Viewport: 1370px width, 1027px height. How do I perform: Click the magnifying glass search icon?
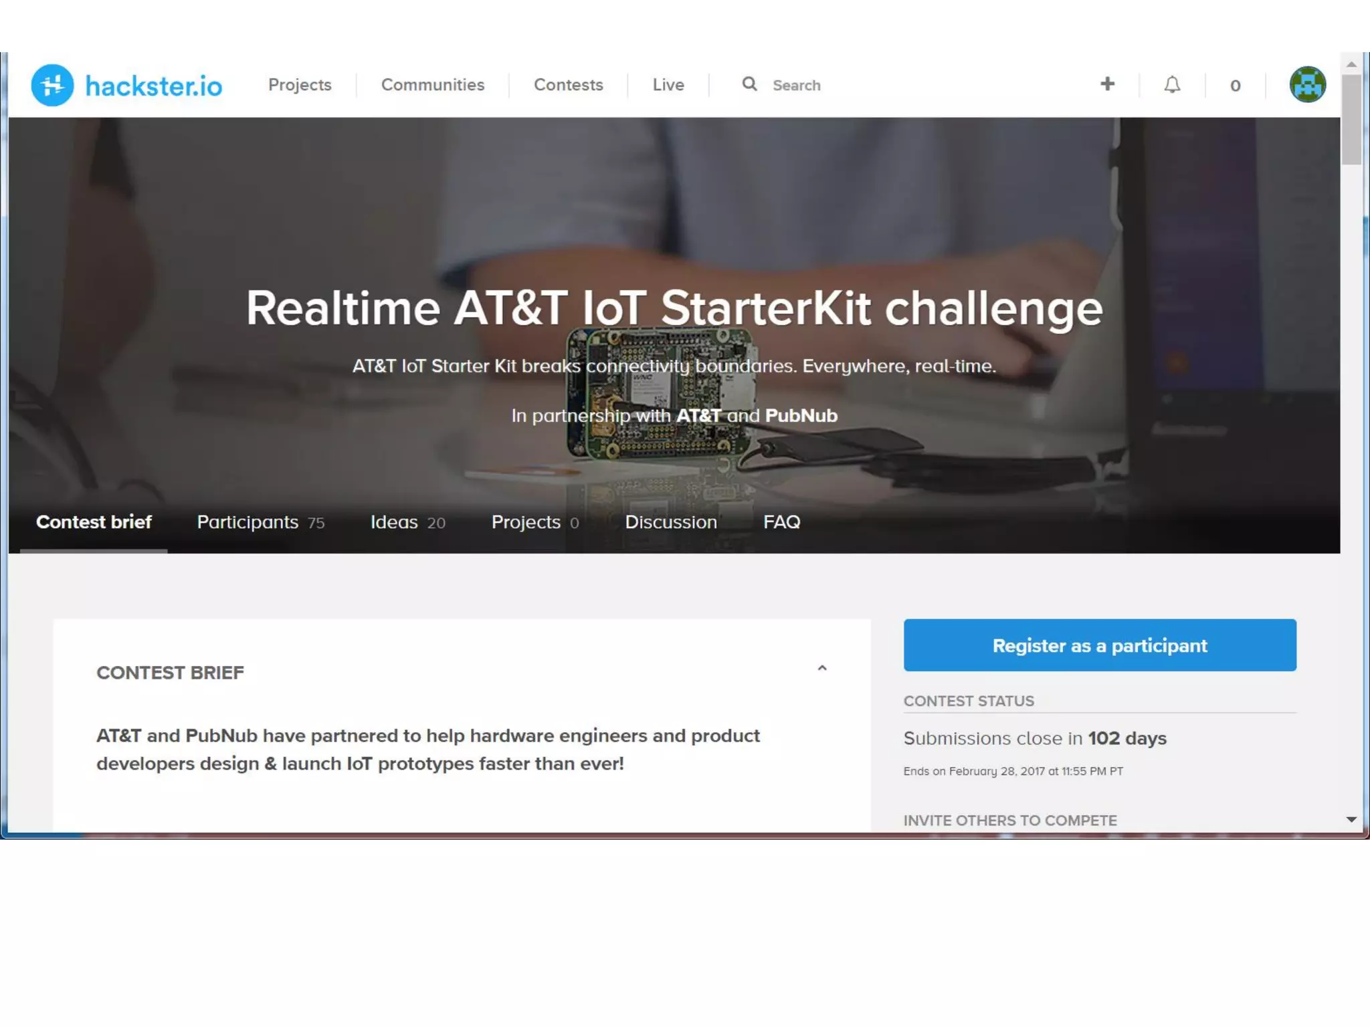(x=749, y=84)
